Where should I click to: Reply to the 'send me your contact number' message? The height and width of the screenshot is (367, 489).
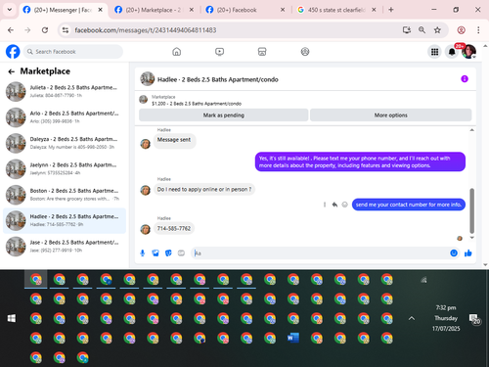point(334,205)
